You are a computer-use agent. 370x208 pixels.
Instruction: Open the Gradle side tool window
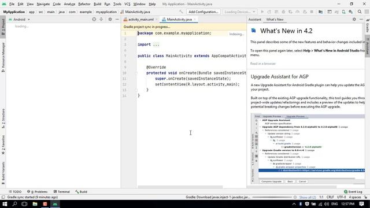tap(368, 26)
